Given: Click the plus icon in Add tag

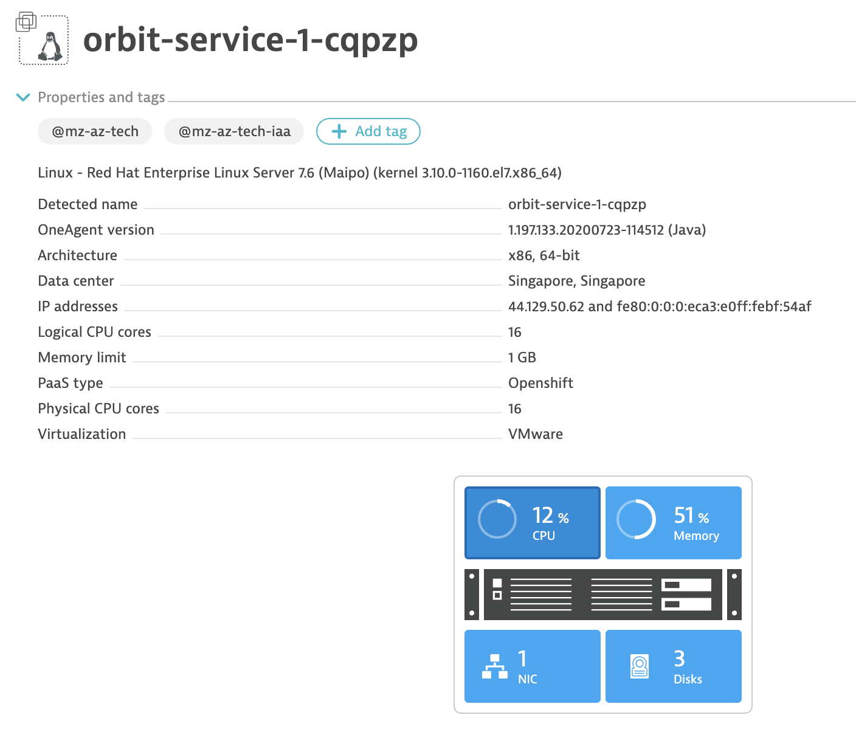Looking at the screenshot, I should 339,131.
